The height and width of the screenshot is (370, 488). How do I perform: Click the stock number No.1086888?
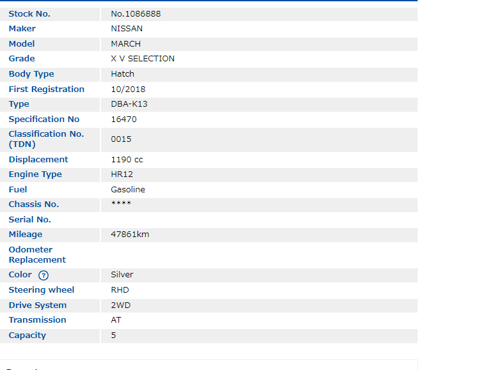click(x=136, y=13)
